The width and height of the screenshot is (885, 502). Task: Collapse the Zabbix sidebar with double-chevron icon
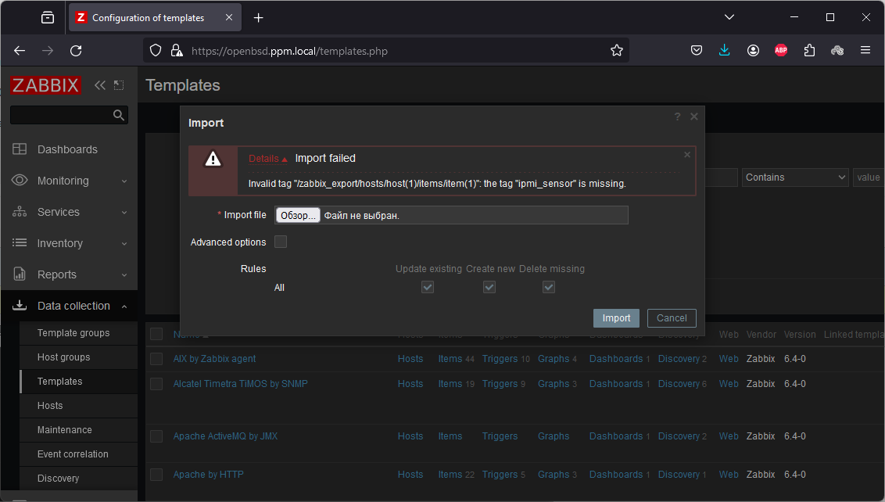tap(99, 85)
